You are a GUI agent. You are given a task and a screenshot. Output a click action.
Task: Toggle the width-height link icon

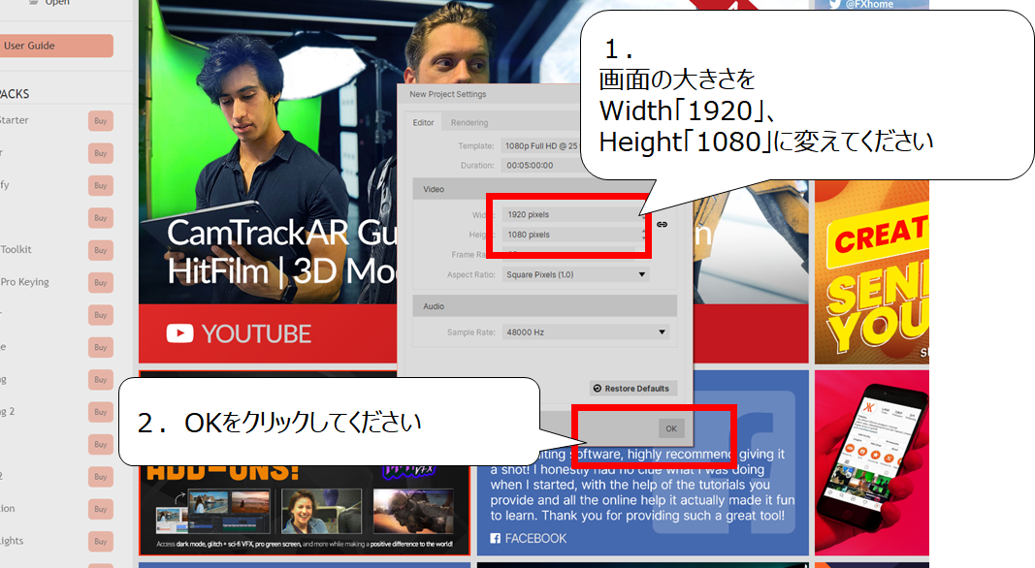coord(663,224)
